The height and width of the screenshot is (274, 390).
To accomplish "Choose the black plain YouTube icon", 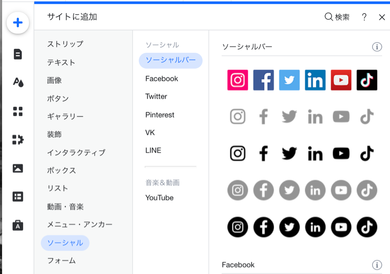I will (341, 153).
